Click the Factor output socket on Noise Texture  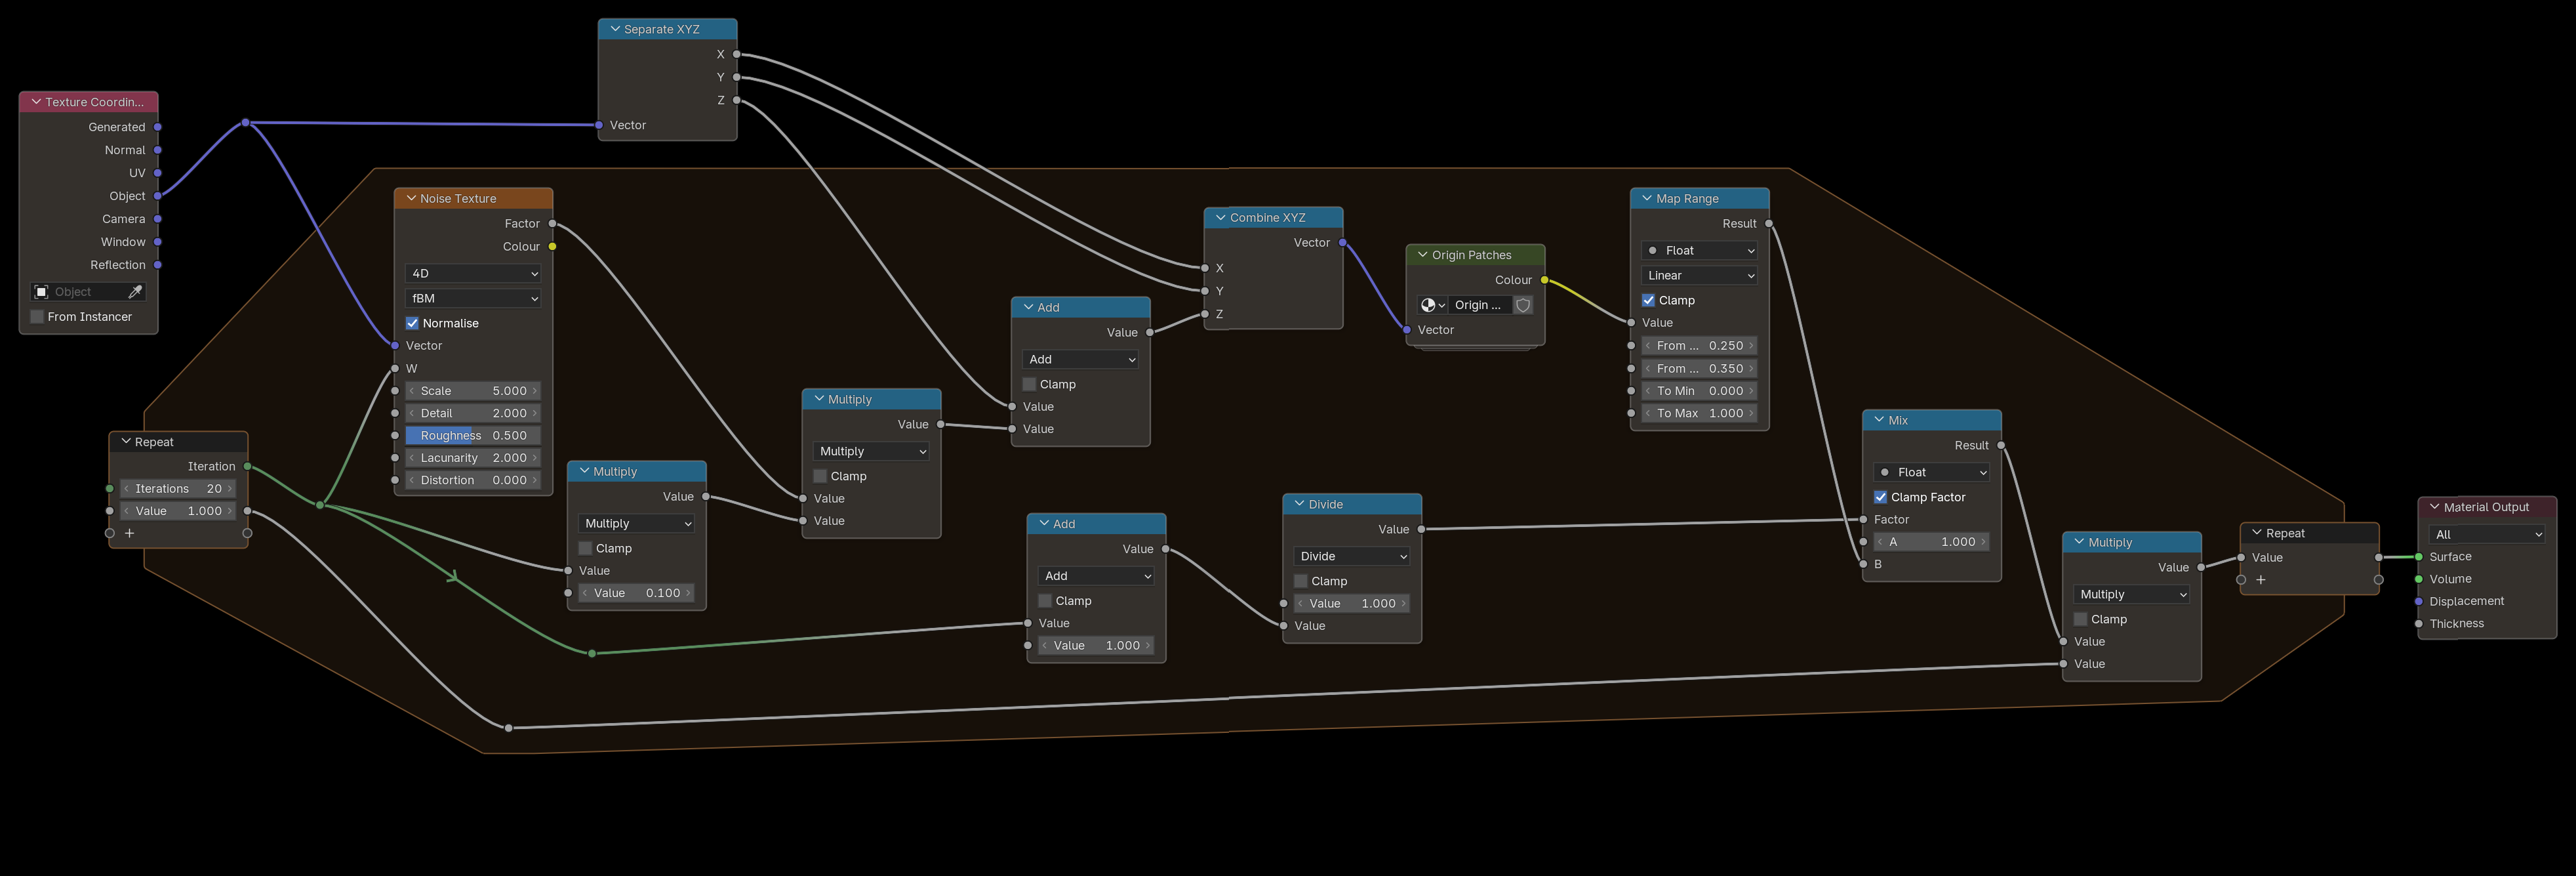(552, 223)
